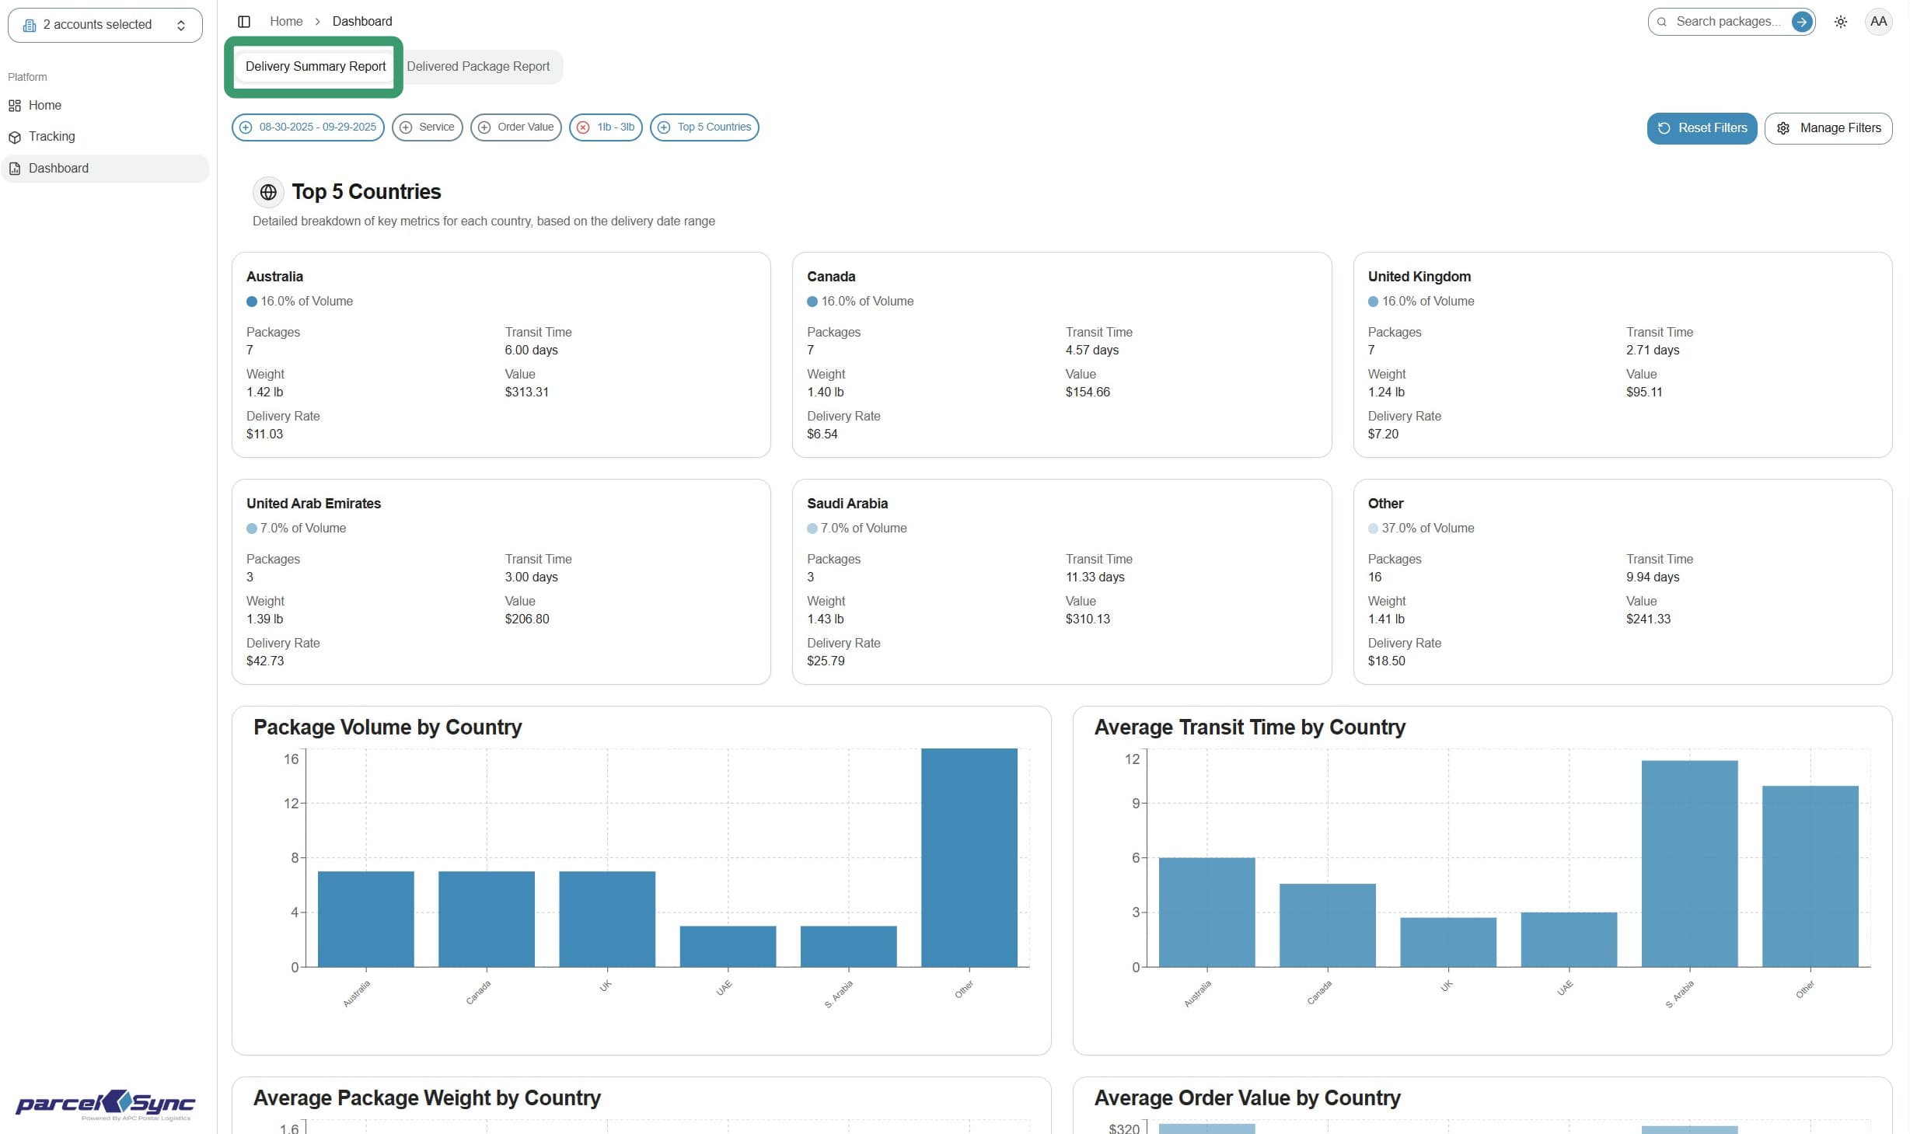
Task: Click the Other bar in Package Volume chart
Action: pyautogui.click(x=969, y=858)
